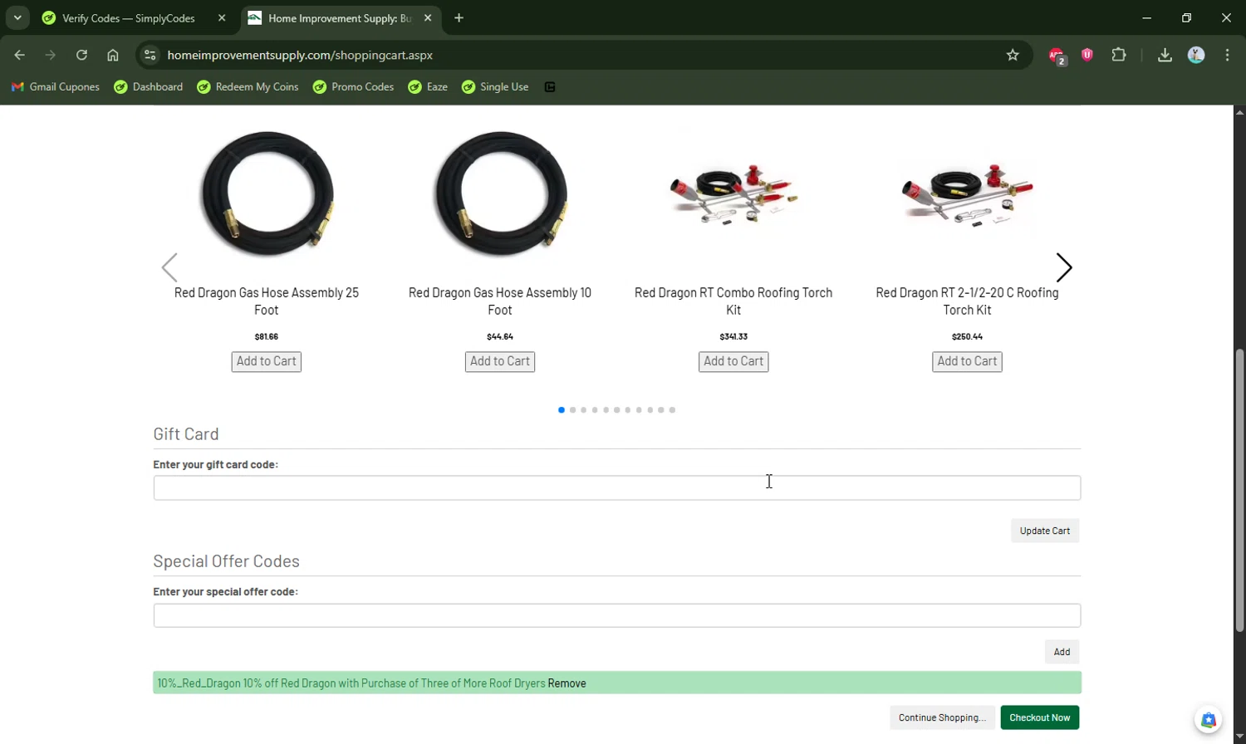Screen dimensions: 1246x744
Task: Select last carousel pagination dot
Action: 672,410
